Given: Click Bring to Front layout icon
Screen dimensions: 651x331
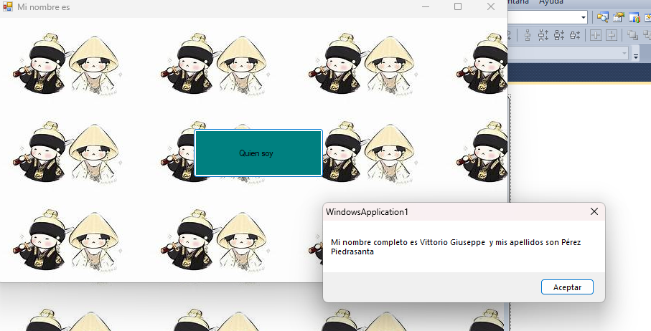Looking at the screenshot, I should 633,35.
